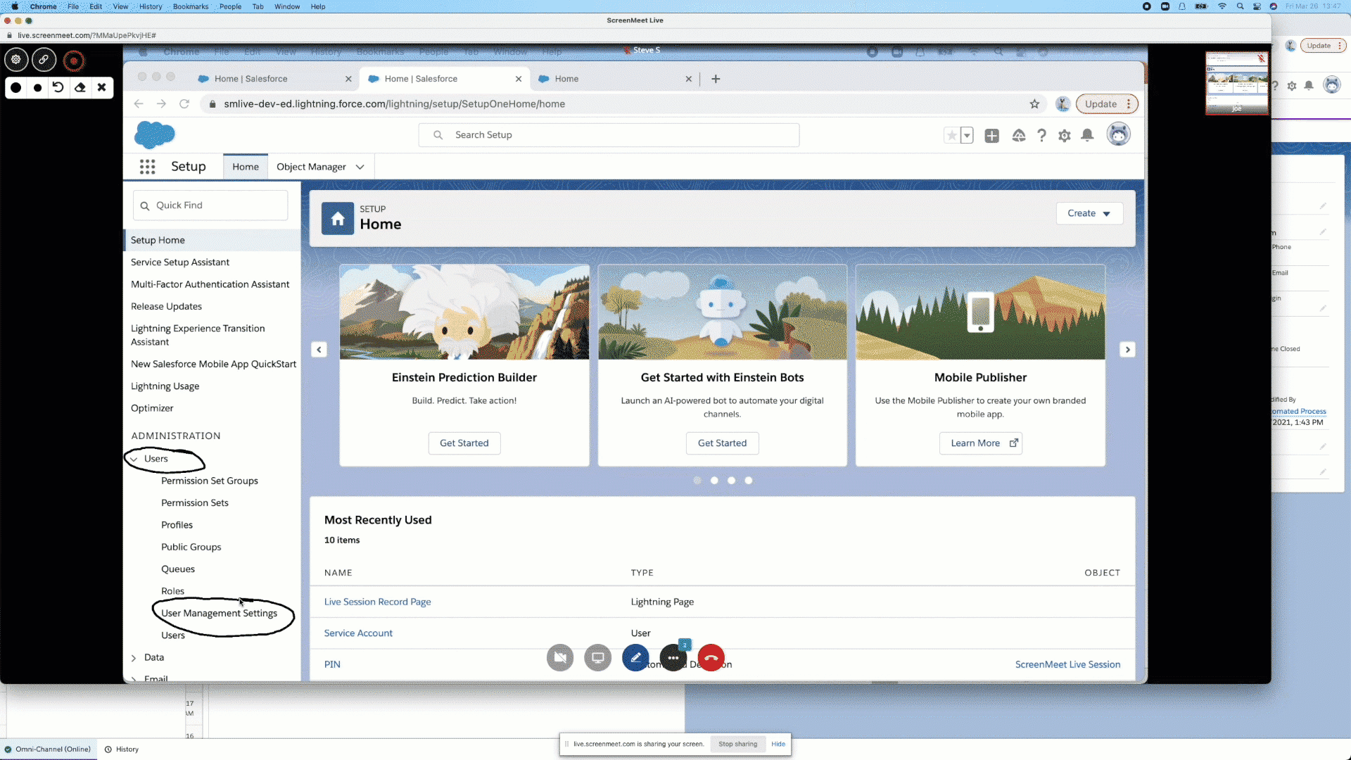Click the favorites star icon in Salesforce header
1351x760 pixels.
click(x=951, y=135)
